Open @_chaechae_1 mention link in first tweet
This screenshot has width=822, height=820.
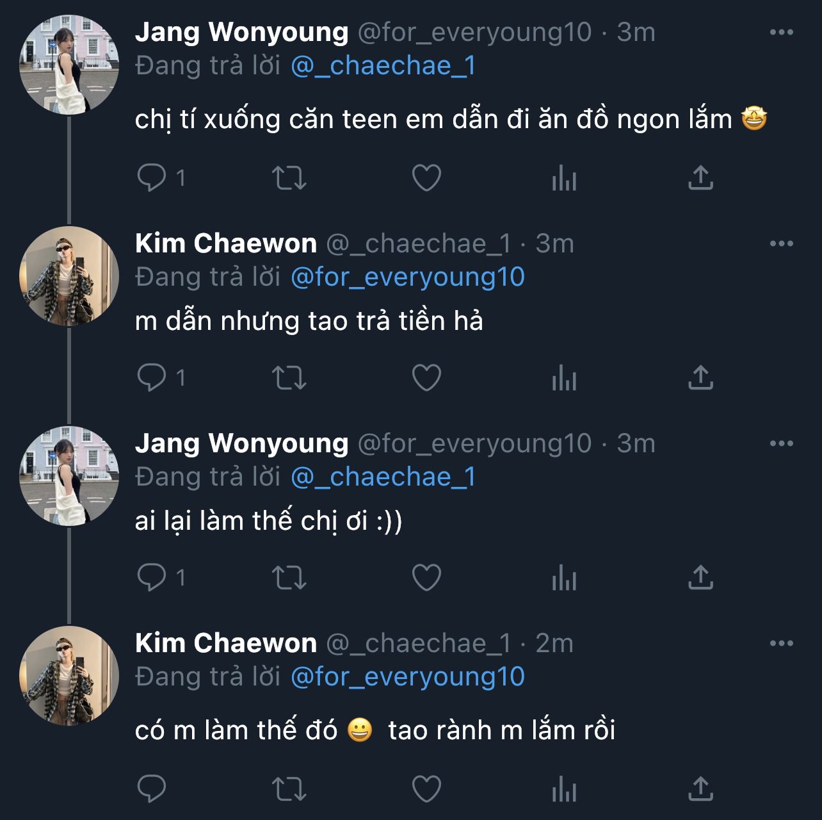[x=383, y=66]
